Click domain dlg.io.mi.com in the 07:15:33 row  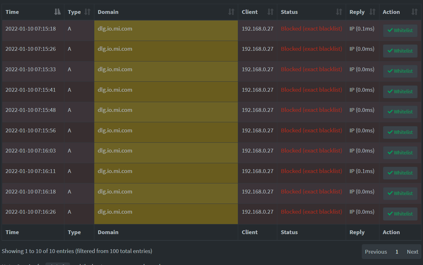pos(115,69)
